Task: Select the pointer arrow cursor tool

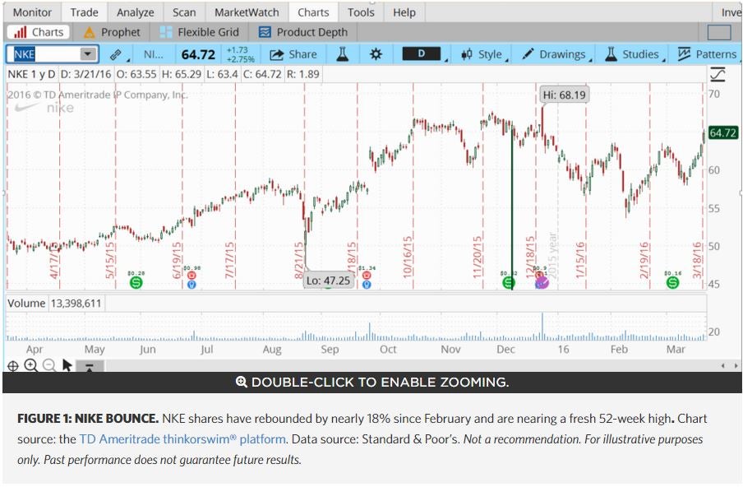Action: pyautogui.click(x=67, y=365)
